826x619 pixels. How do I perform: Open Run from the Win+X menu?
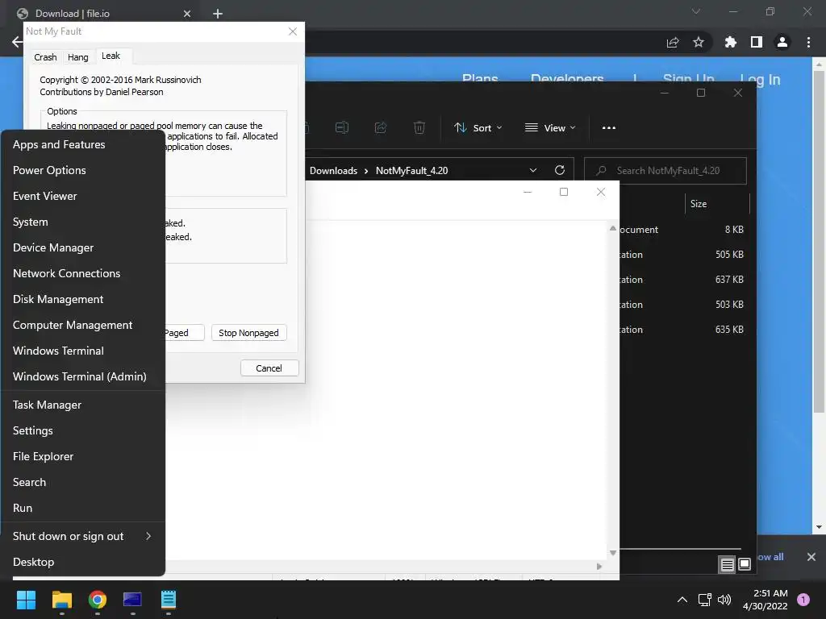[83, 508]
